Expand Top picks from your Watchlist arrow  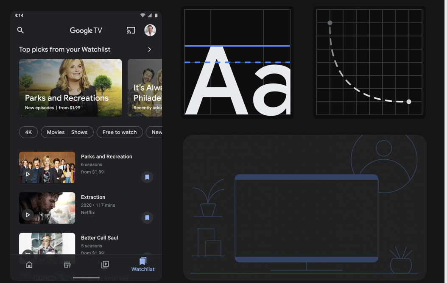(149, 50)
